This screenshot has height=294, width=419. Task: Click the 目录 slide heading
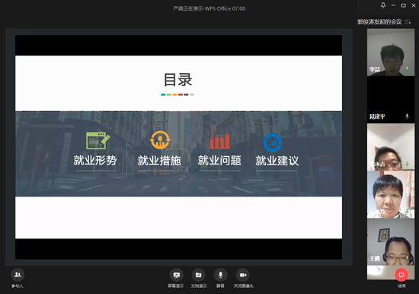pyautogui.click(x=178, y=80)
